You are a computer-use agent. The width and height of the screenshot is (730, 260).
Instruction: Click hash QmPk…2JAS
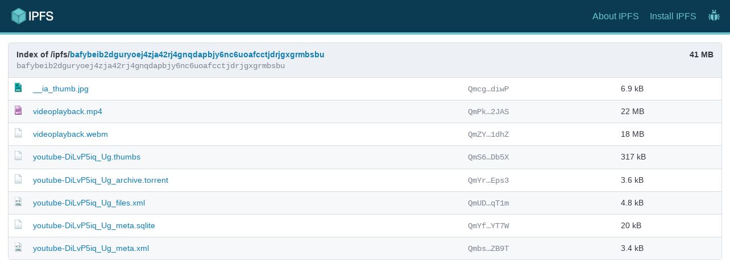tap(488, 112)
